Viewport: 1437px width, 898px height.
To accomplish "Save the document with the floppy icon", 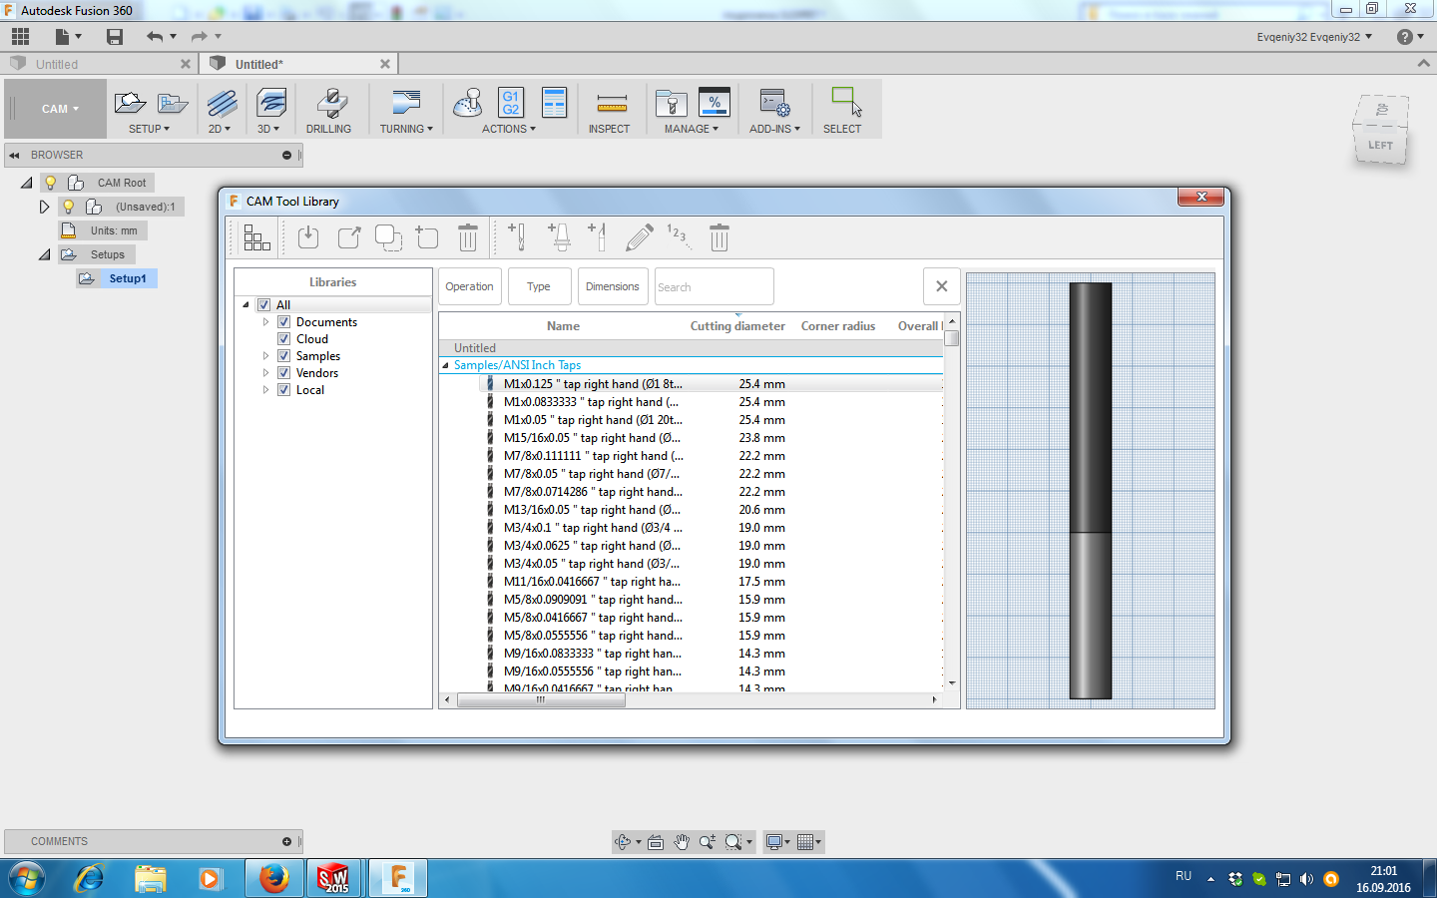I will [x=115, y=37].
